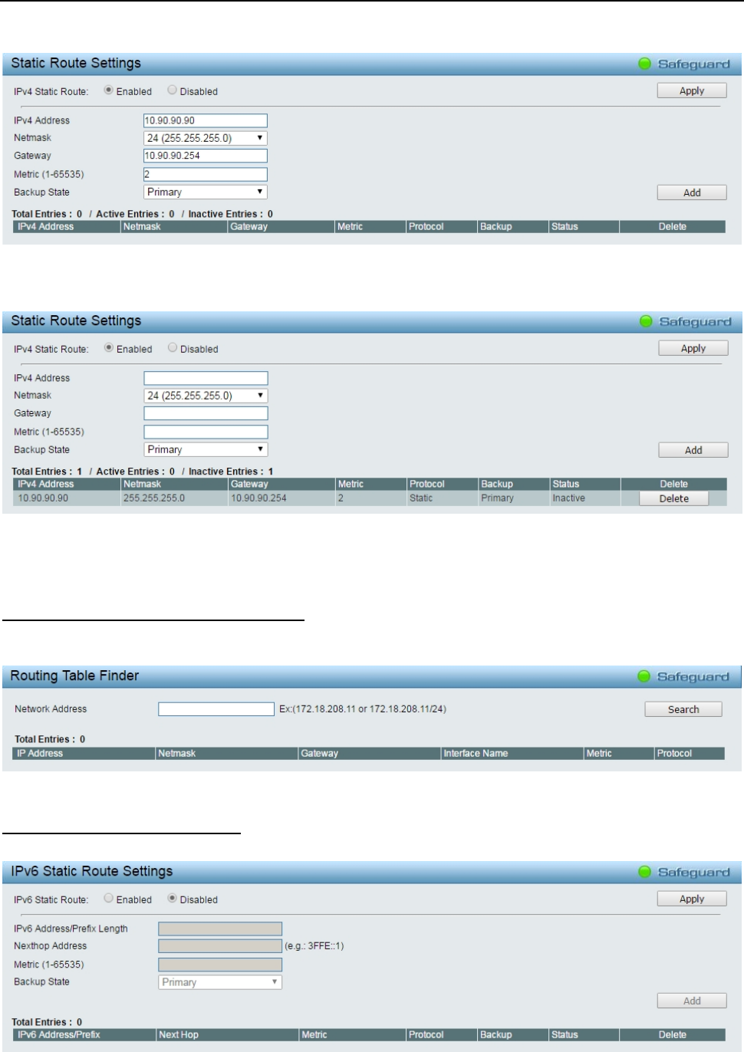The image size is (744, 1052).
Task: Click Search in Routing Table Finder
Action: coord(683,709)
